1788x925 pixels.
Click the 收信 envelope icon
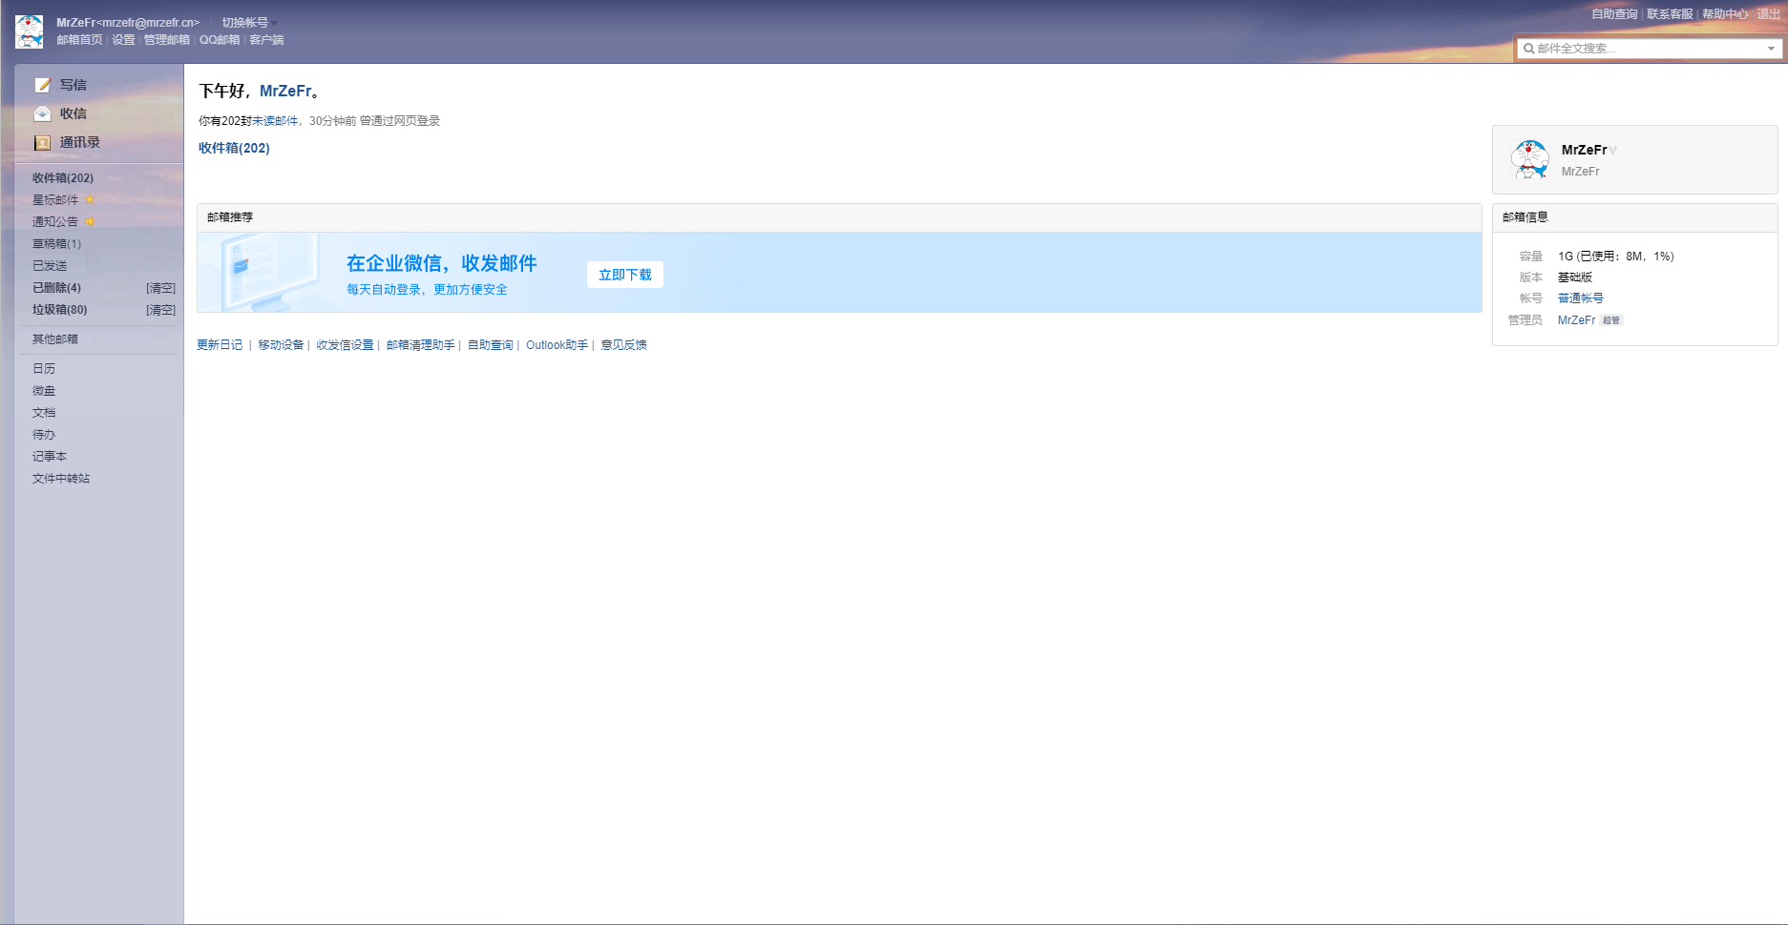coord(42,113)
